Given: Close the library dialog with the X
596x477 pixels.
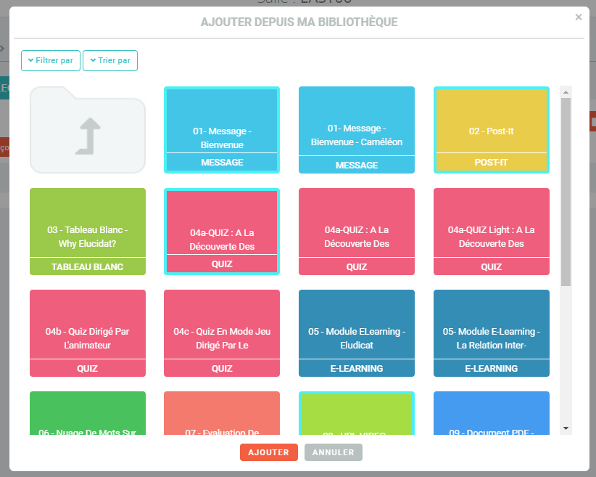Looking at the screenshot, I should 579,17.
